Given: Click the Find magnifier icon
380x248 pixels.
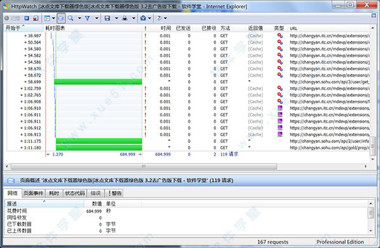Looking at the screenshot, I should 70,18.
